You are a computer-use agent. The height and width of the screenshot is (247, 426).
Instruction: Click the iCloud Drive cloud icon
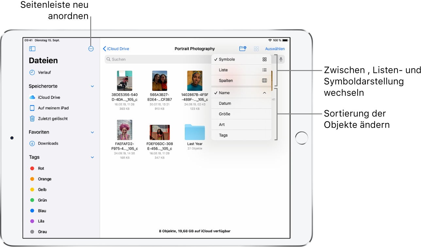click(32, 97)
